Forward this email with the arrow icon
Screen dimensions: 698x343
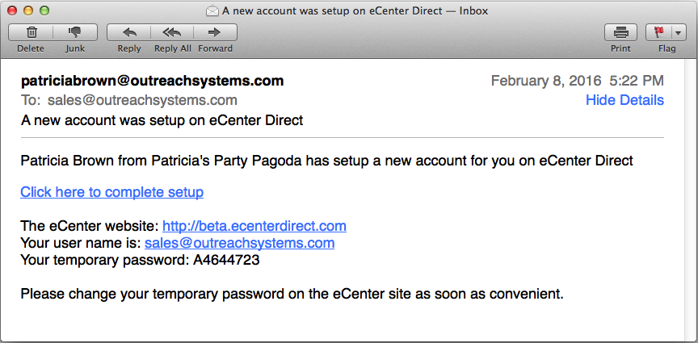215,32
